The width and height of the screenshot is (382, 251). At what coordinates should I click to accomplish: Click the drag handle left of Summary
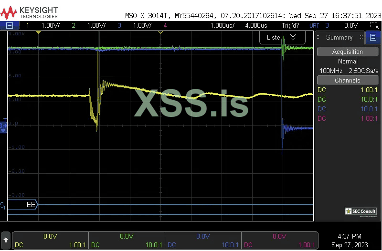tap(318, 37)
